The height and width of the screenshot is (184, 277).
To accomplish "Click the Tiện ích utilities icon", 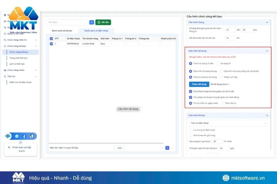I will point(5,76).
